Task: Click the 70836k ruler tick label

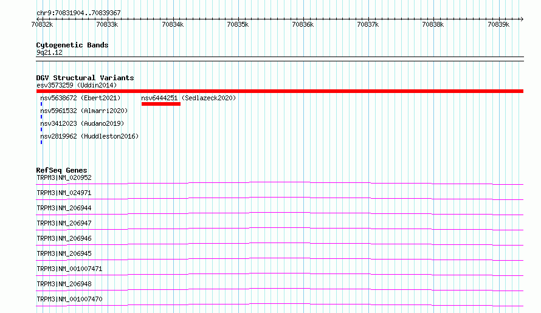Action: pos(303,24)
